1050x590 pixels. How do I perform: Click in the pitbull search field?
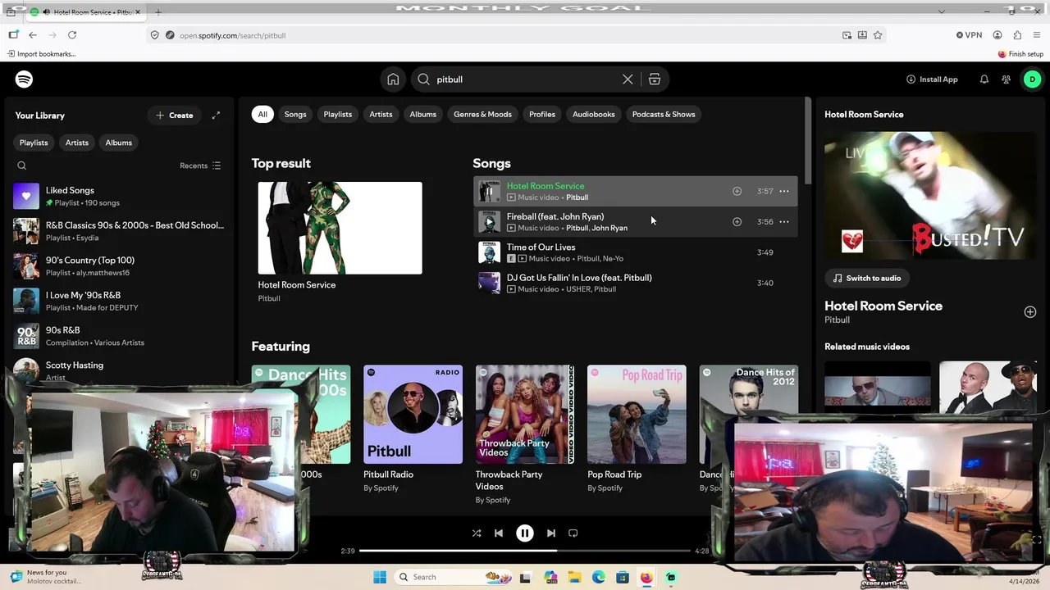pyautogui.click(x=525, y=79)
